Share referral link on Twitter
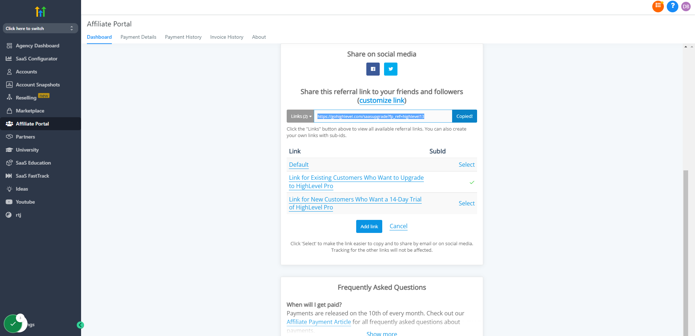The width and height of the screenshot is (695, 336). click(x=391, y=69)
